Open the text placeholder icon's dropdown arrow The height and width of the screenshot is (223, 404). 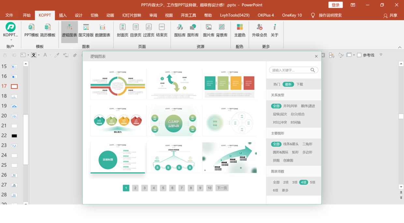28,55
